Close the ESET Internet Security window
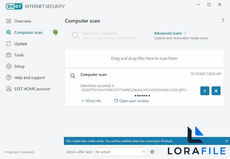This screenshot has height=159, width=230. 220,5
